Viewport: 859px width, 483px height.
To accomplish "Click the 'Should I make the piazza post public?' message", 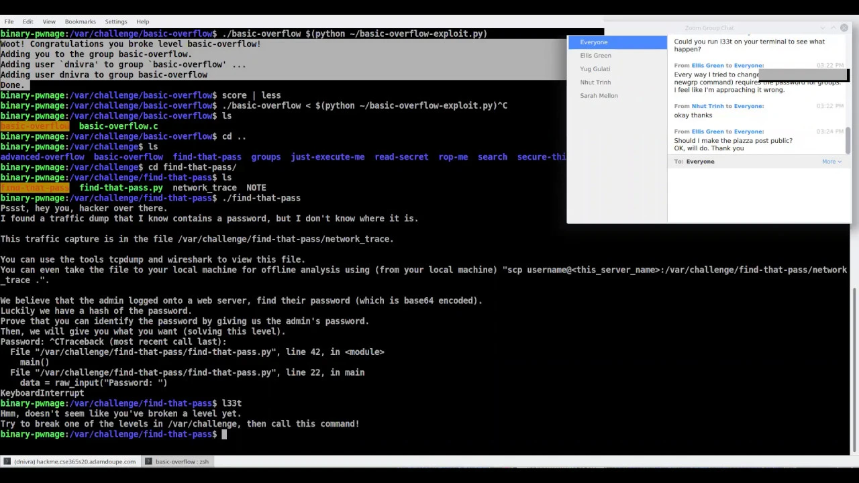I will tap(733, 141).
